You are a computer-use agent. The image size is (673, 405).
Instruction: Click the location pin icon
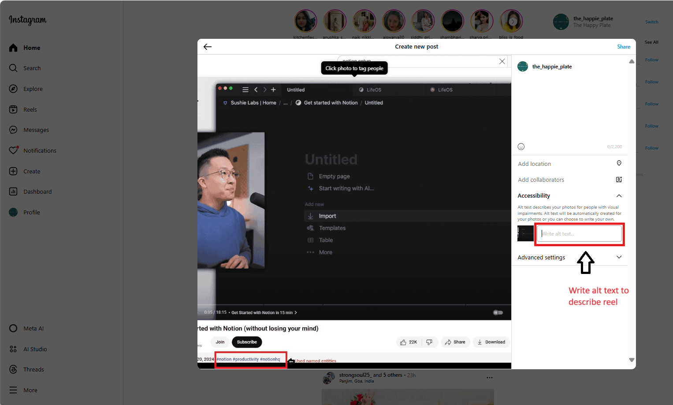[619, 163]
